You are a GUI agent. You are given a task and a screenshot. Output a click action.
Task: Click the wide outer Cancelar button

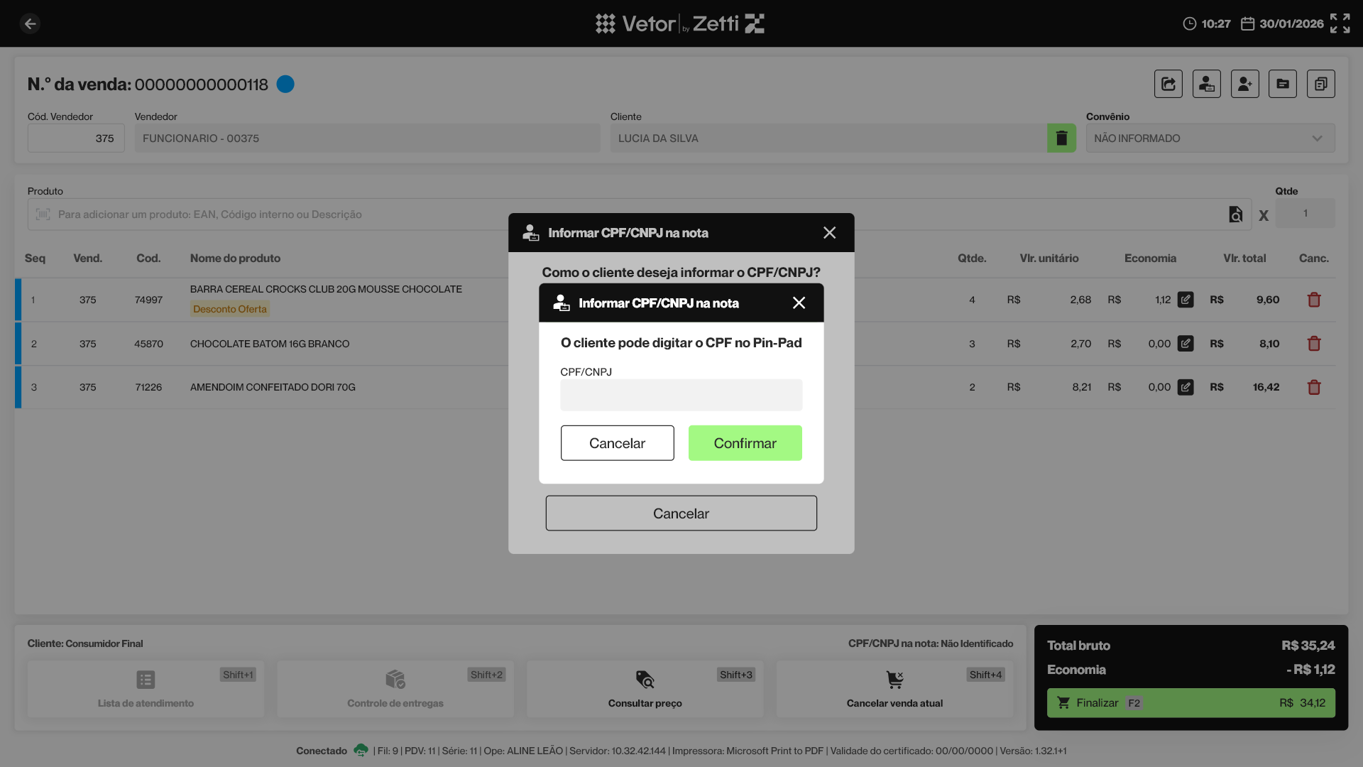681,513
